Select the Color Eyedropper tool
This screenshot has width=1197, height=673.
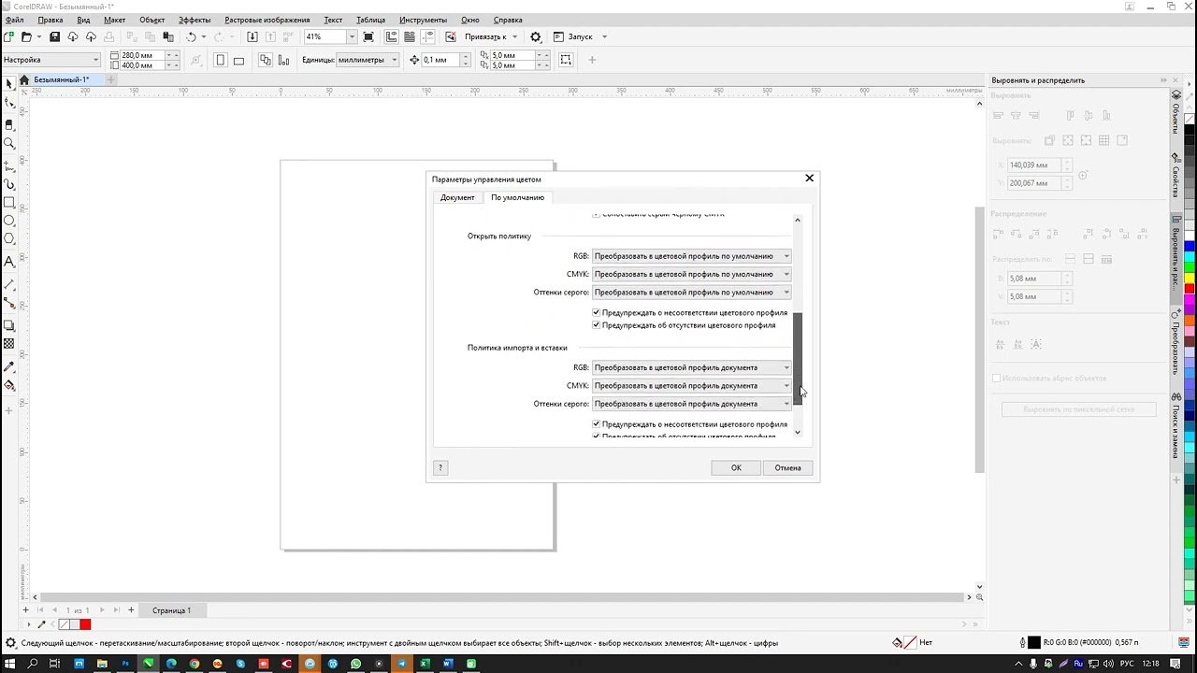click(x=9, y=366)
